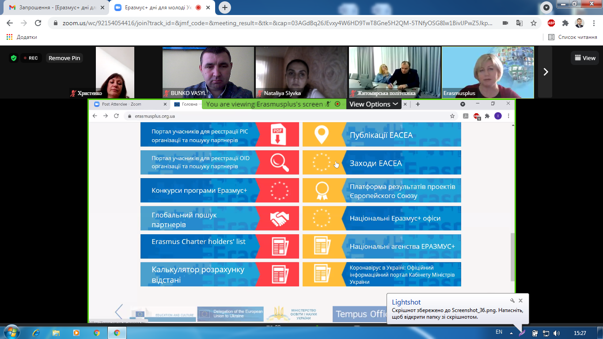Click the newspaper icon beside Коронавірус в Україні
603x339 pixels.
tap(322, 274)
